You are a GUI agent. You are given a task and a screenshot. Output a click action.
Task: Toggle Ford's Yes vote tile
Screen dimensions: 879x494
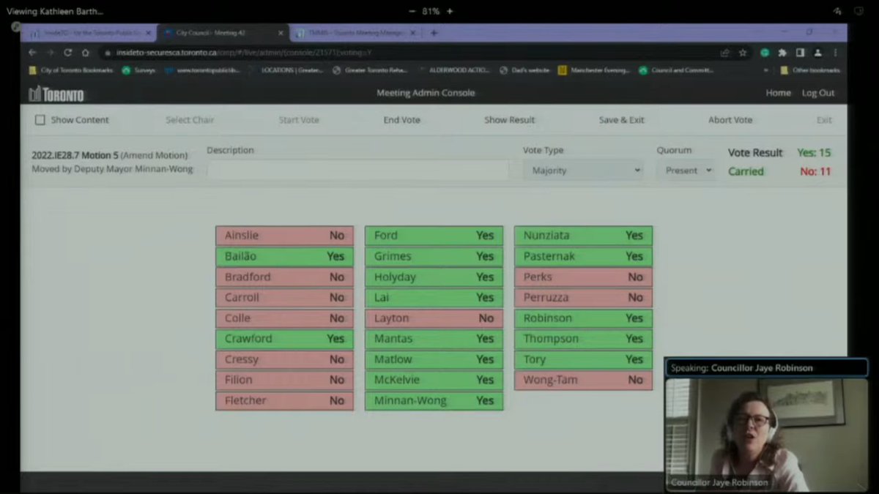coord(434,236)
